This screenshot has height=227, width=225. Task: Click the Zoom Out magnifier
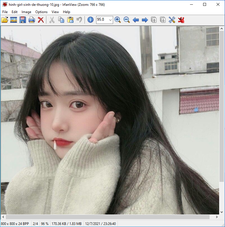coord(126,20)
